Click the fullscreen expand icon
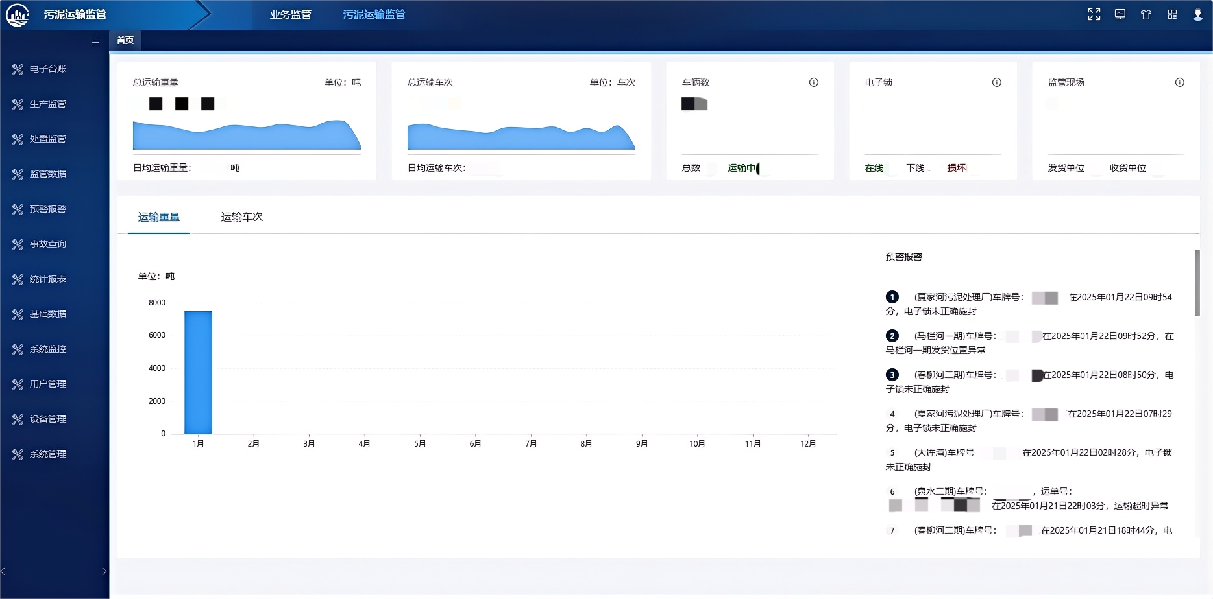1213x599 pixels. pos(1094,14)
